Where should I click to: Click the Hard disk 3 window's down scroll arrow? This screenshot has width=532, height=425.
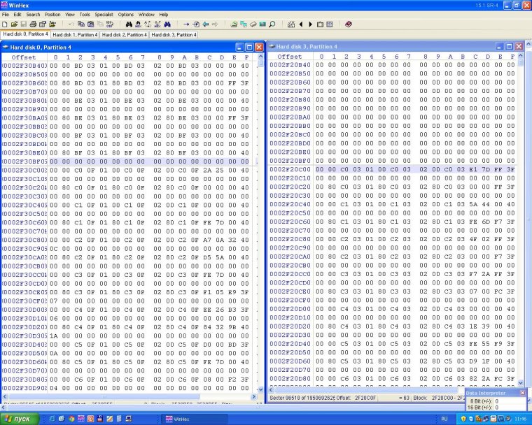click(521, 383)
